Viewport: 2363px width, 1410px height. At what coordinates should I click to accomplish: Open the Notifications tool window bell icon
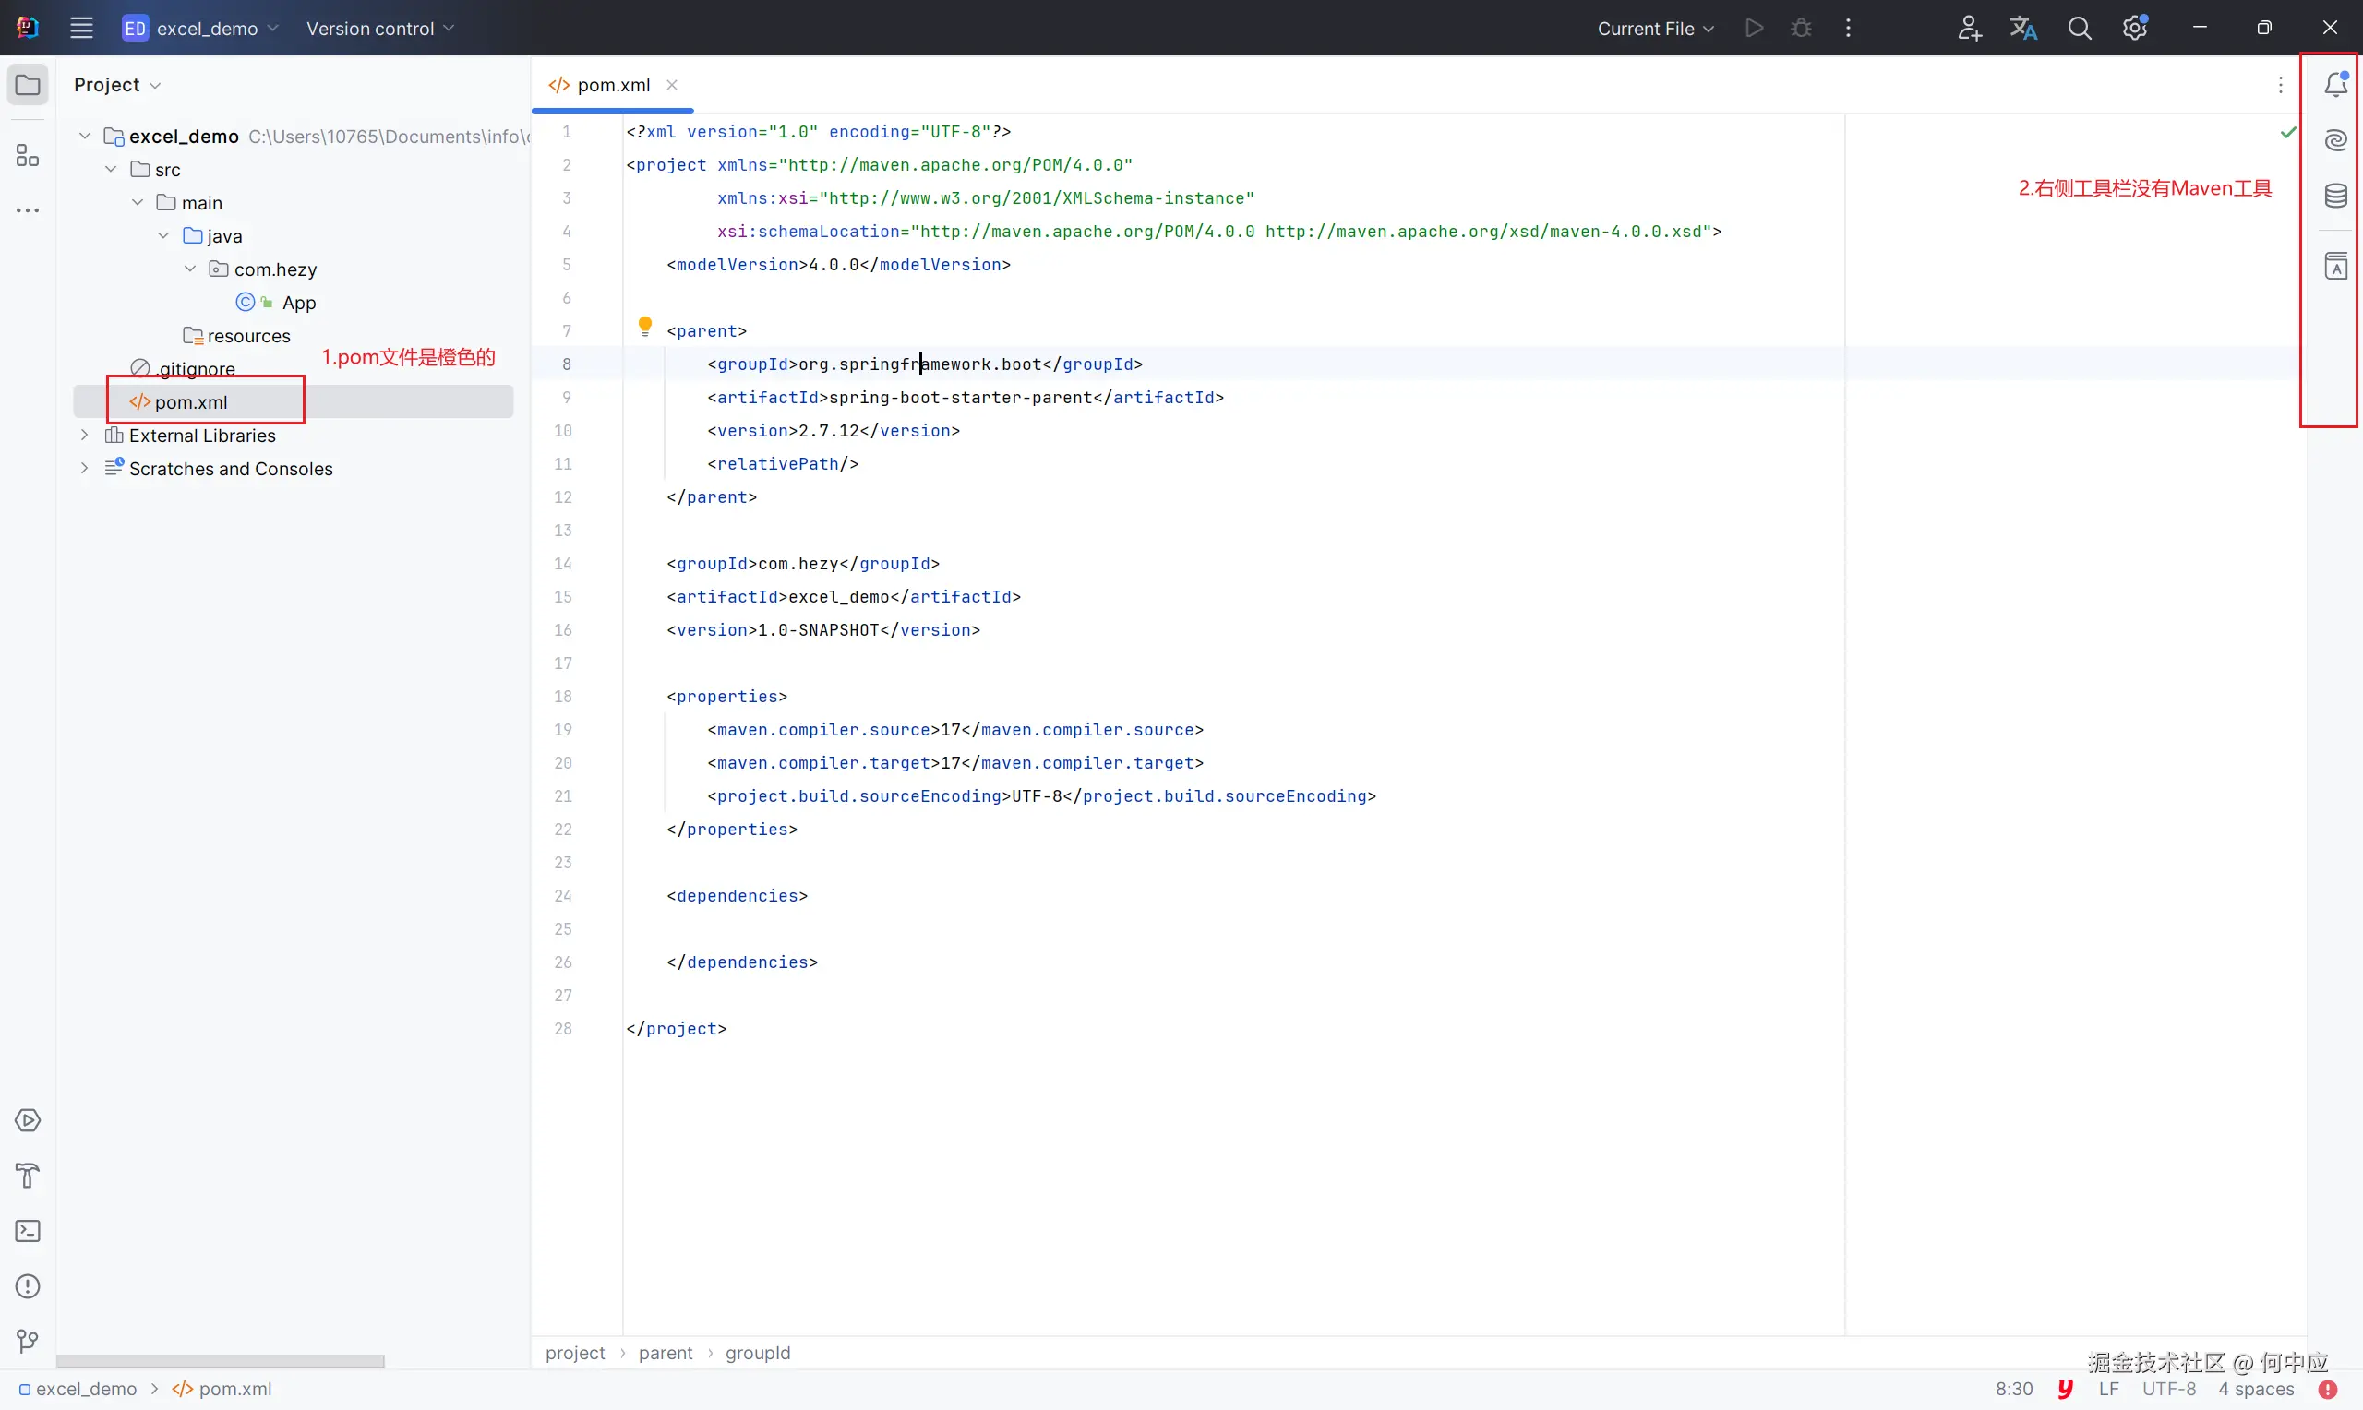pyautogui.click(x=2335, y=85)
